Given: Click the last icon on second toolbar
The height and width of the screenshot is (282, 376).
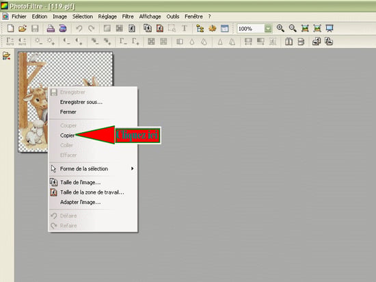Looking at the screenshot, I should 329,42.
